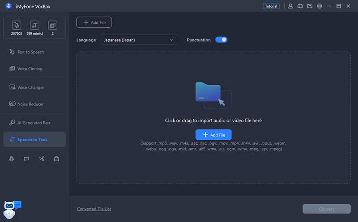Select Speech to Text tab
The image size is (358, 222).
(x=34, y=139)
